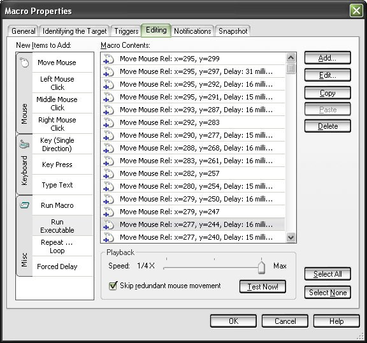Switch to the Notifications tab

(192, 31)
